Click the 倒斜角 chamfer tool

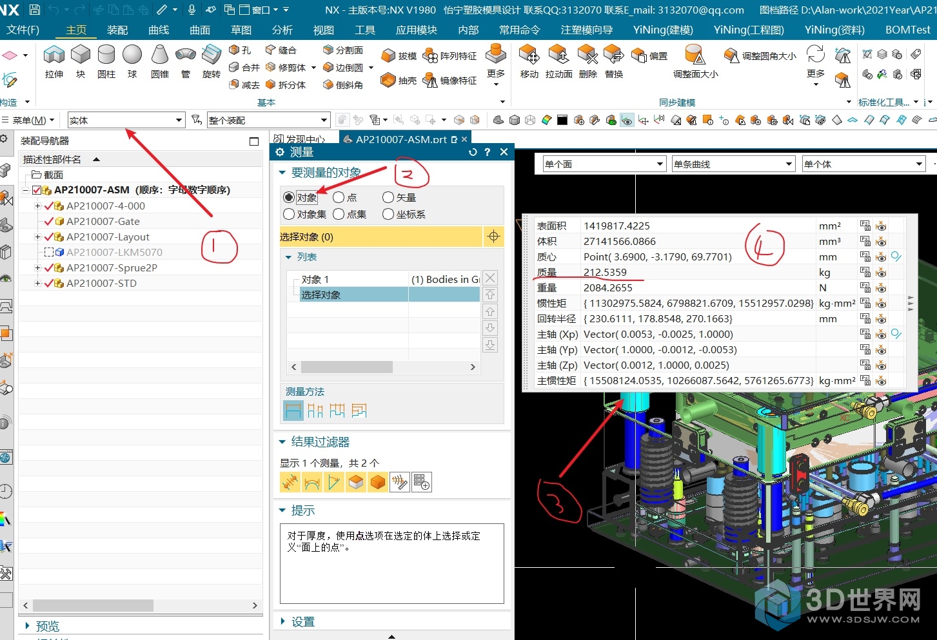point(343,84)
